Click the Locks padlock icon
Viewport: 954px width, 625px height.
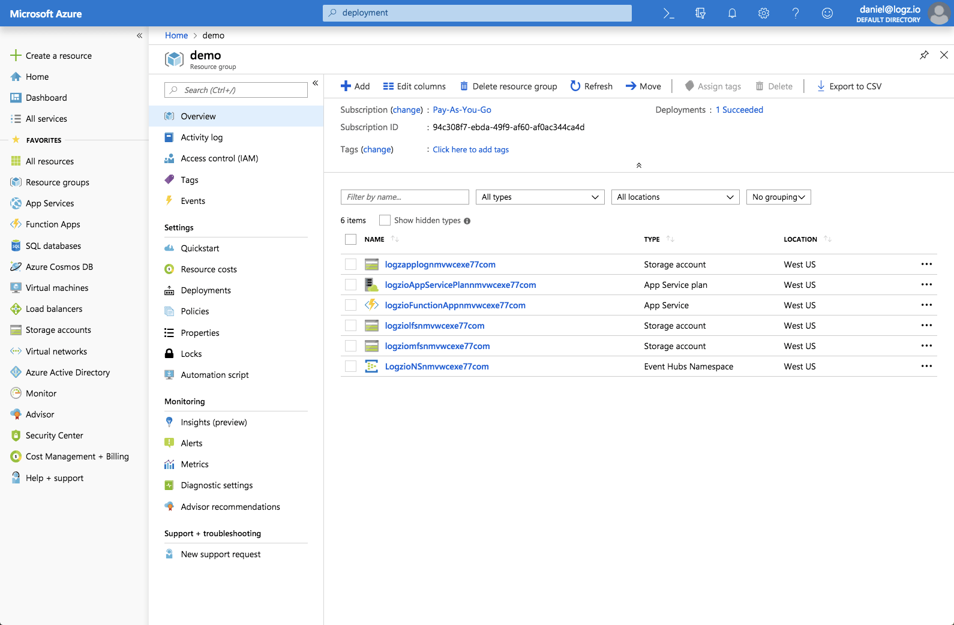169,354
